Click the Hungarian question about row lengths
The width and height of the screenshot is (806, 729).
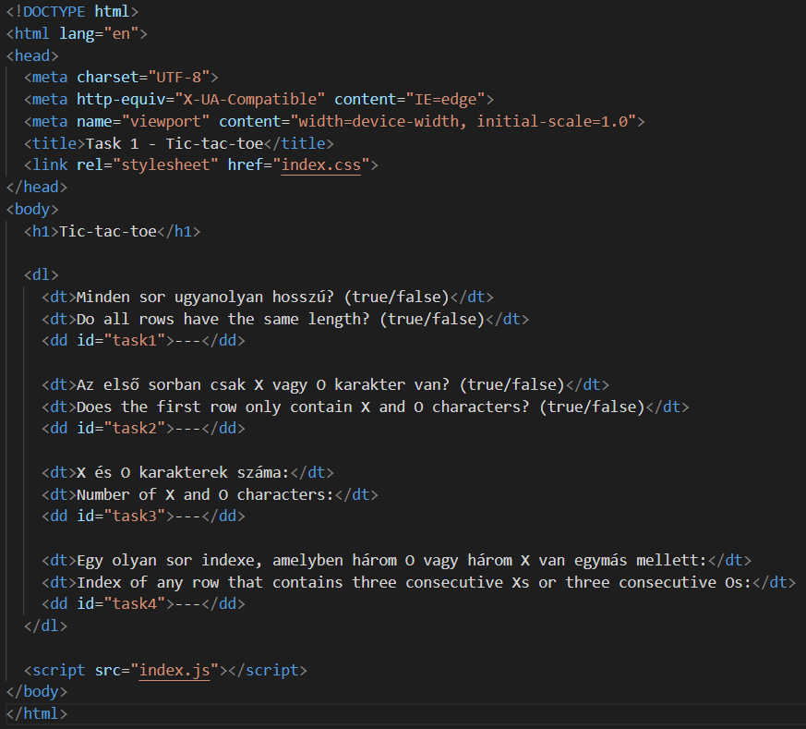pyautogui.click(x=259, y=296)
